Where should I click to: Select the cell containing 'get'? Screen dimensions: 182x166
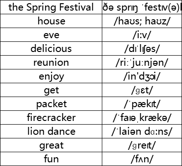(51, 90)
